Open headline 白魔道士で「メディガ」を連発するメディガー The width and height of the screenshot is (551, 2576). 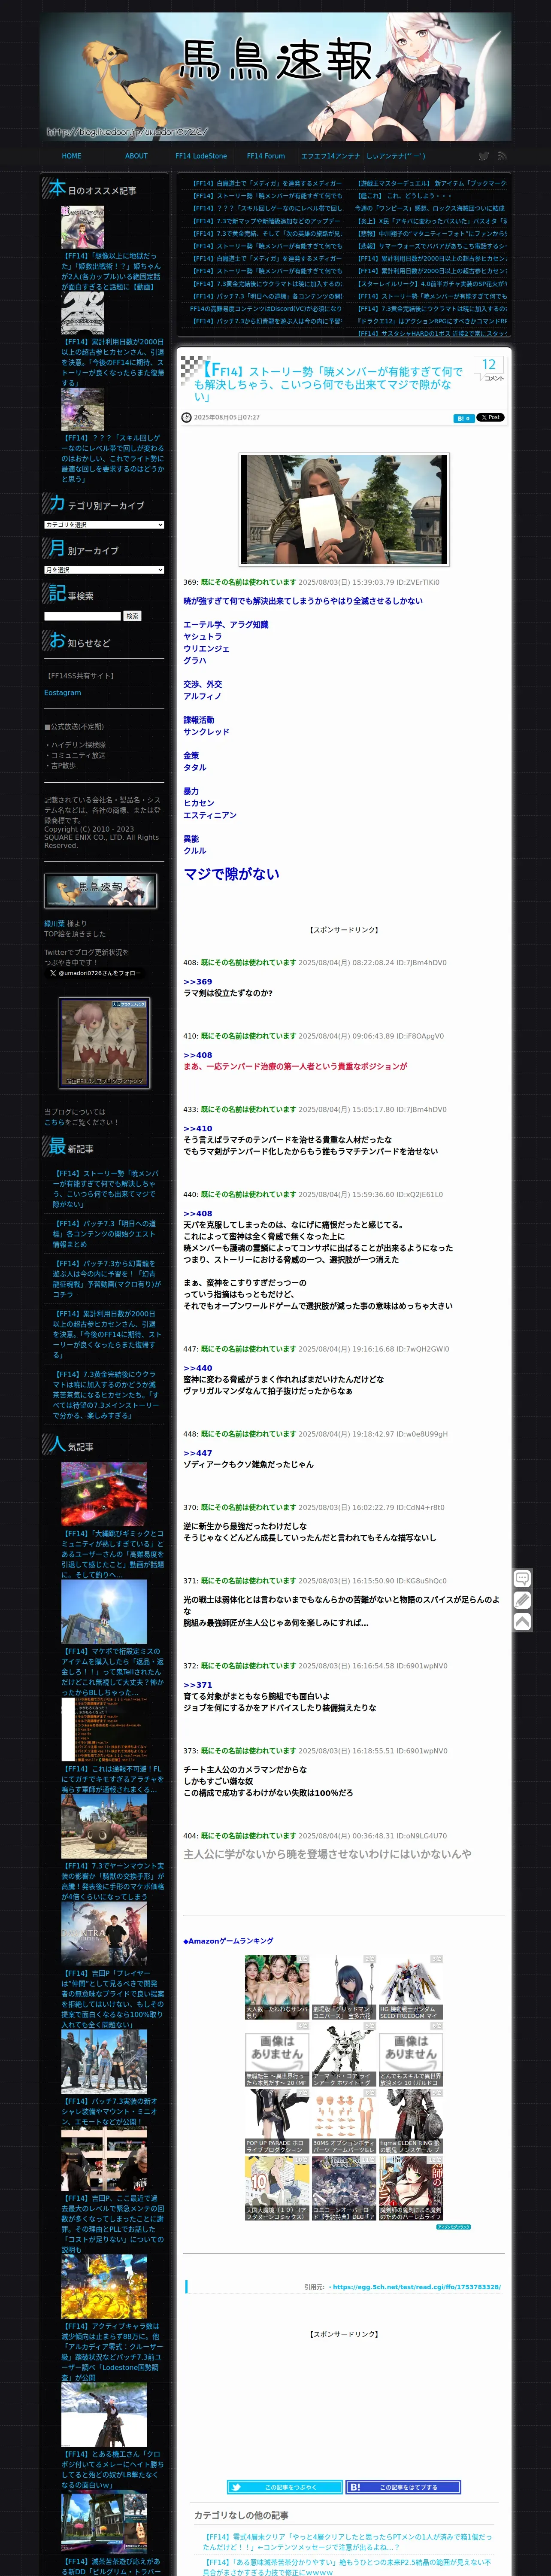(x=266, y=184)
